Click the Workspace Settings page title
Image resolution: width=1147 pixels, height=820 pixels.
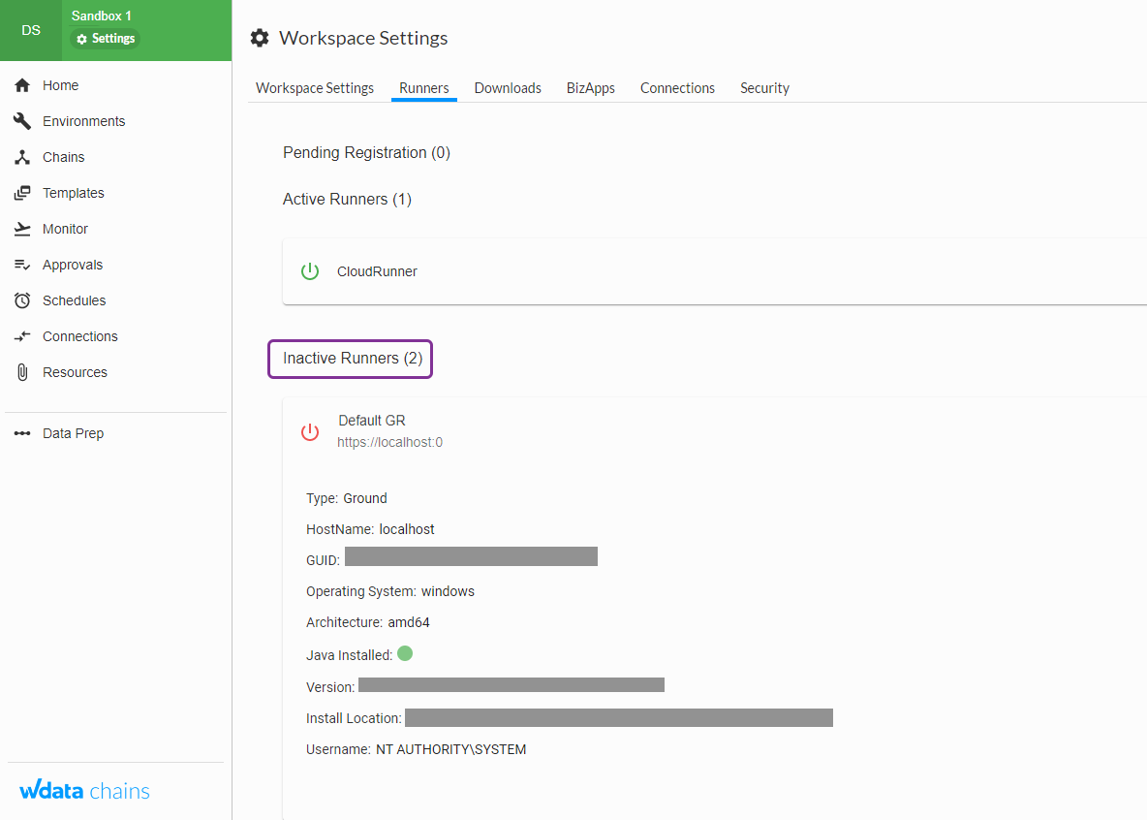click(363, 38)
